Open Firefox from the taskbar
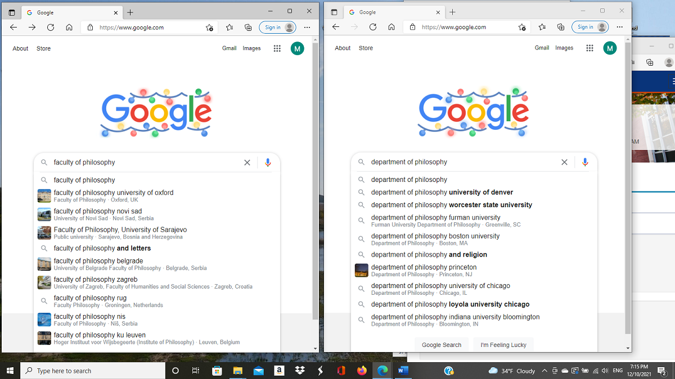Image resolution: width=675 pixels, height=379 pixels. click(x=362, y=371)
